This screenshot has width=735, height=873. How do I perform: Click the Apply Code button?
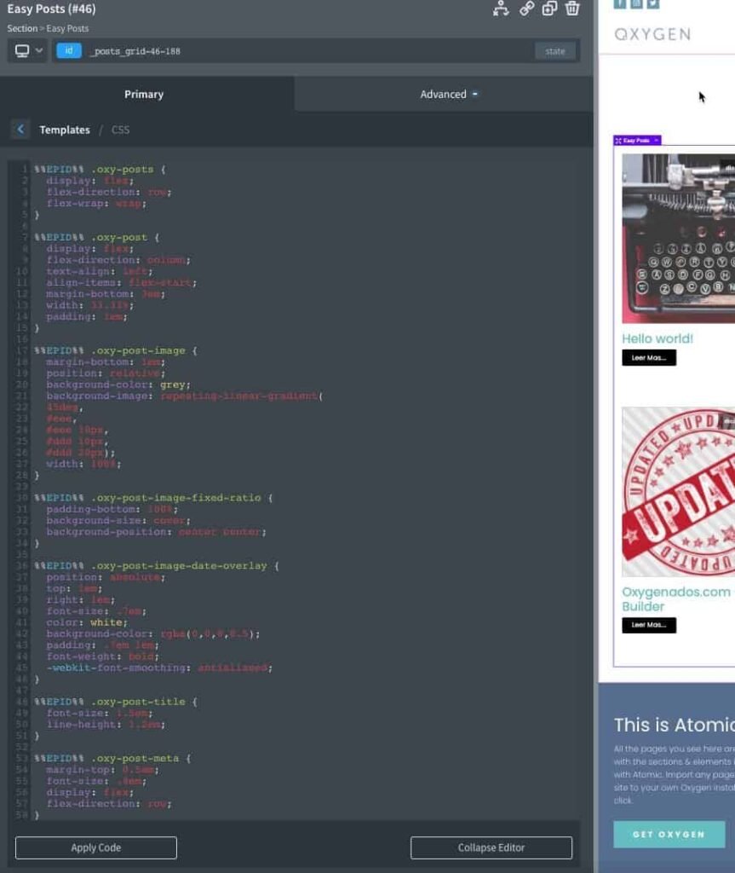tap(95, 847)
